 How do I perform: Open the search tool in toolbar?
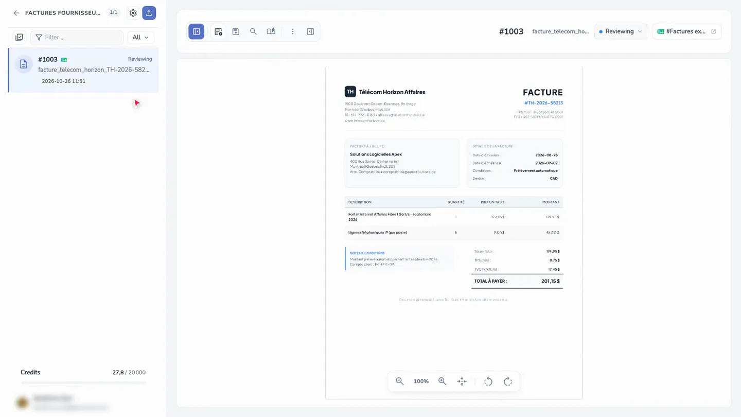253,31
